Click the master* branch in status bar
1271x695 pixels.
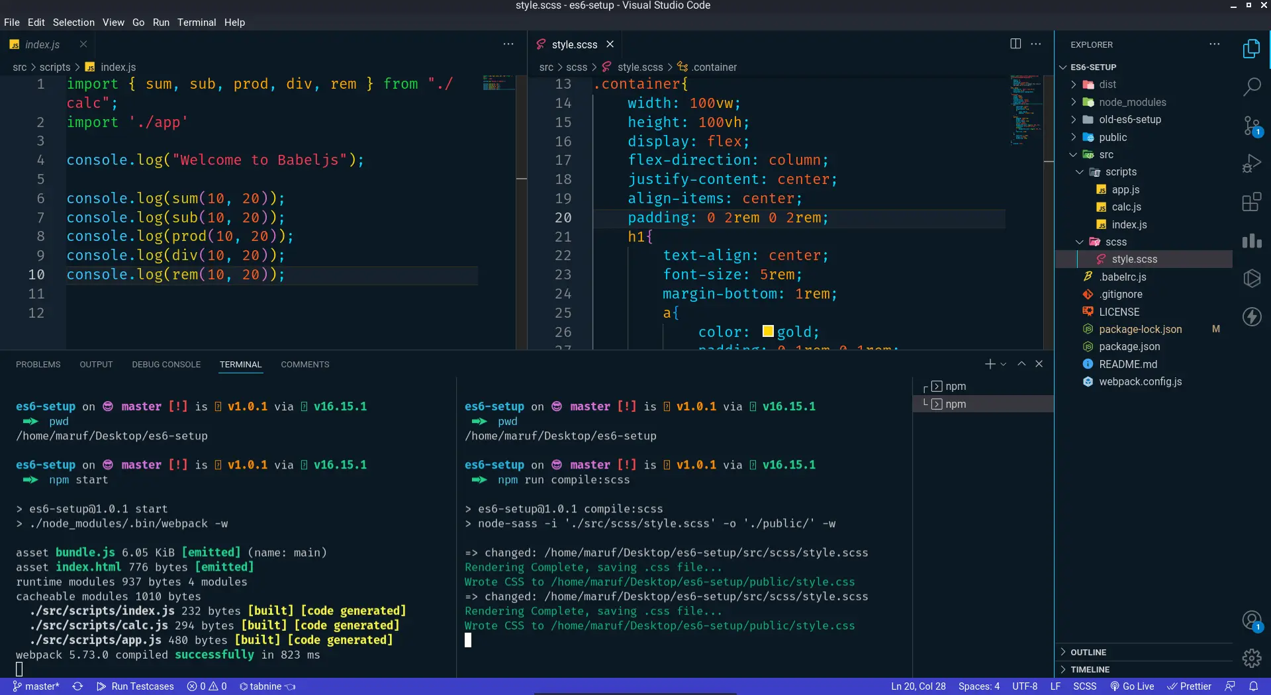pos(36,686)
